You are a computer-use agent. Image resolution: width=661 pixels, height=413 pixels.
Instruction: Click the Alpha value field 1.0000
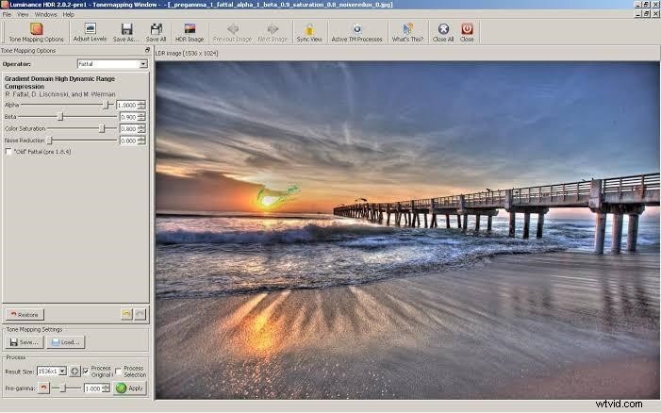point(127,105)
